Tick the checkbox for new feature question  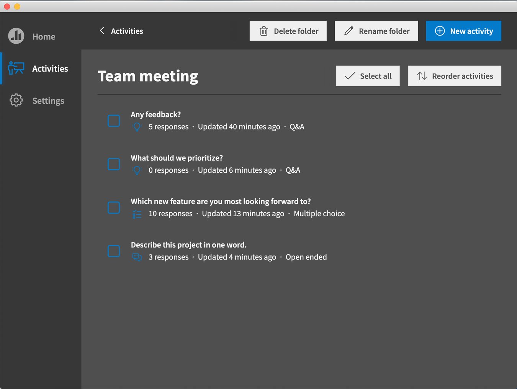(114, 208)
